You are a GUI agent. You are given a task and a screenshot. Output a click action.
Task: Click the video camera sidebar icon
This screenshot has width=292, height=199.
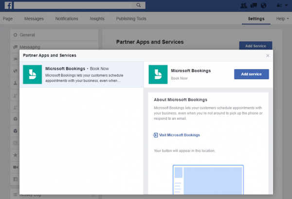(16, 167)
